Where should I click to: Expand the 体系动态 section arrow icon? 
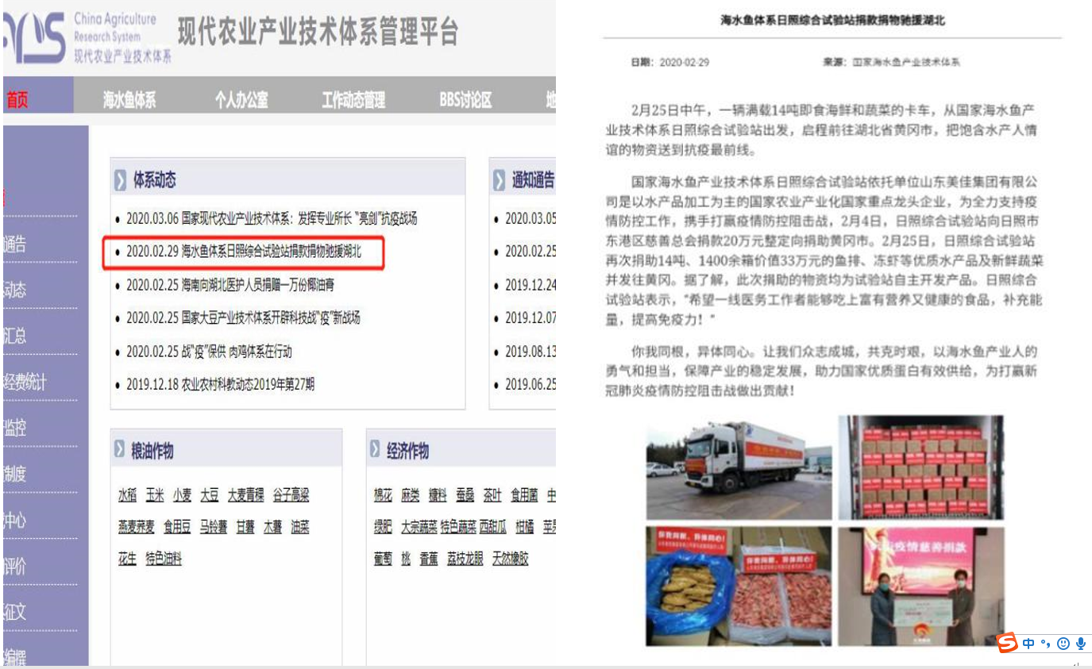121,181
